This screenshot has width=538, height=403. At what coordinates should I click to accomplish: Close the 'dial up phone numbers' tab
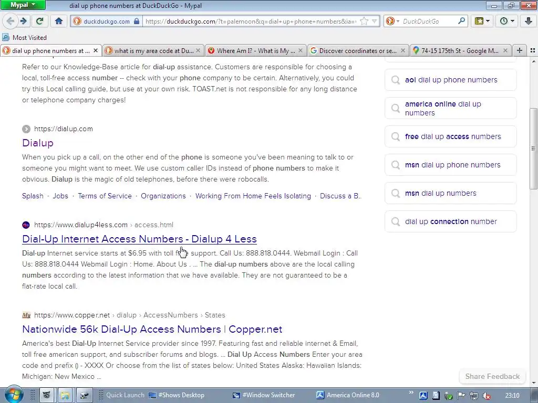pos(96,51)
